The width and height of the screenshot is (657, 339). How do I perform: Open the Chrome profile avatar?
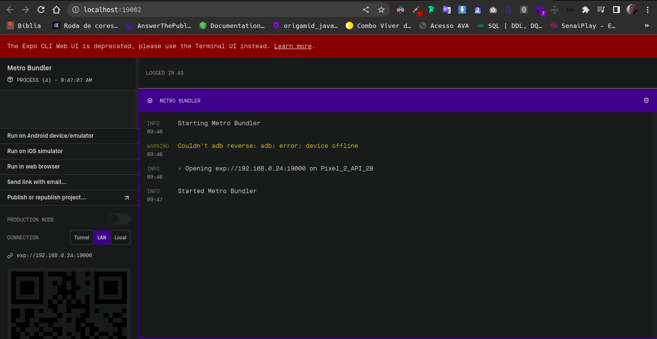(632, 10)
